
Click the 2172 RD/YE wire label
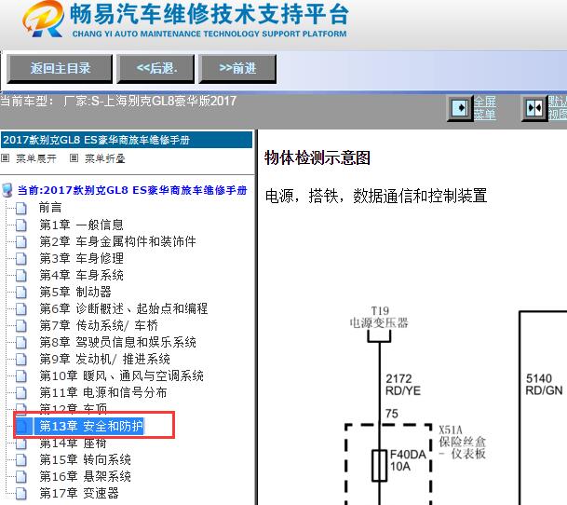[x=403, y=385]
